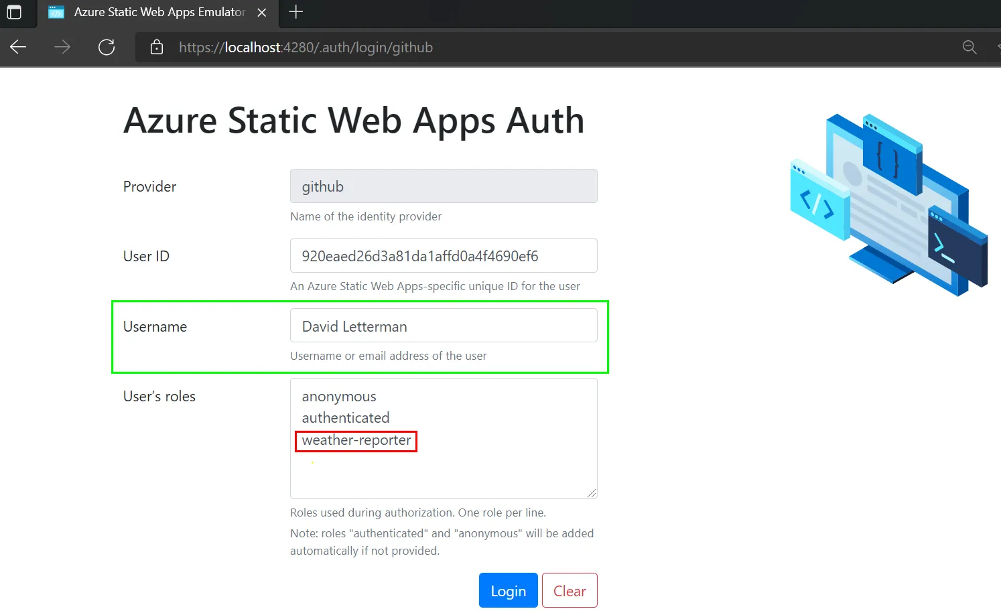Click the Provider field containing github
Viewport: 1001px width, 611px height.
(443, 186)
